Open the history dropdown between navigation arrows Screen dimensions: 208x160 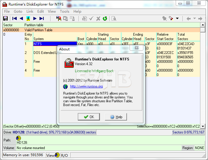pos(194,19)
